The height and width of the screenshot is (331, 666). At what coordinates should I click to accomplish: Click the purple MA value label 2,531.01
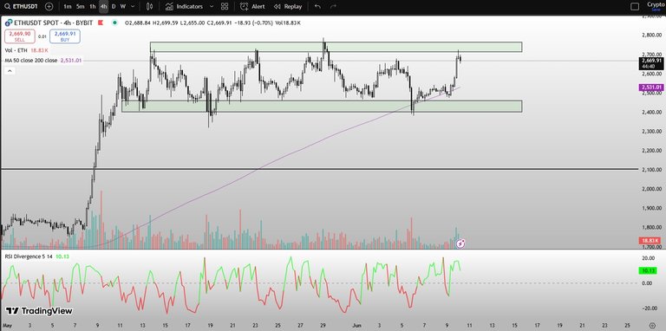coord(650,88)
